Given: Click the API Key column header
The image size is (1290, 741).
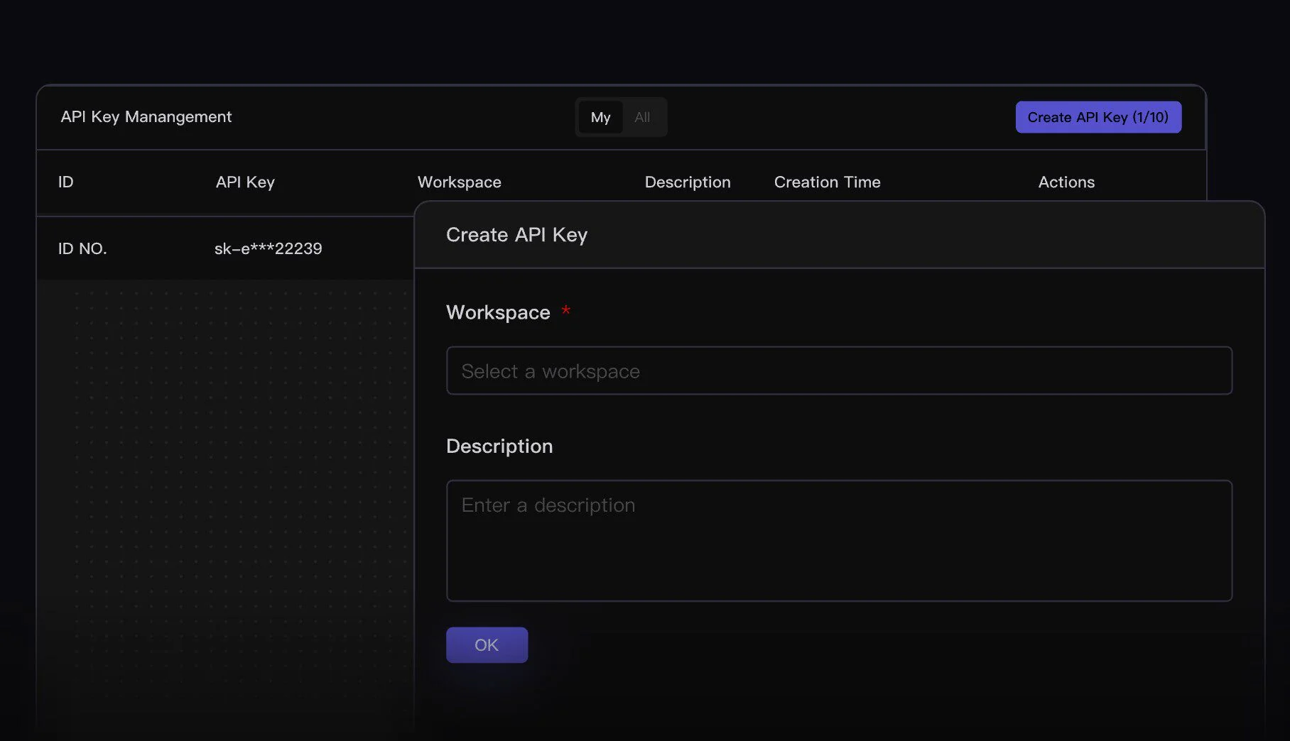Looking at the screenshot, I should click(x=245, y=182).
